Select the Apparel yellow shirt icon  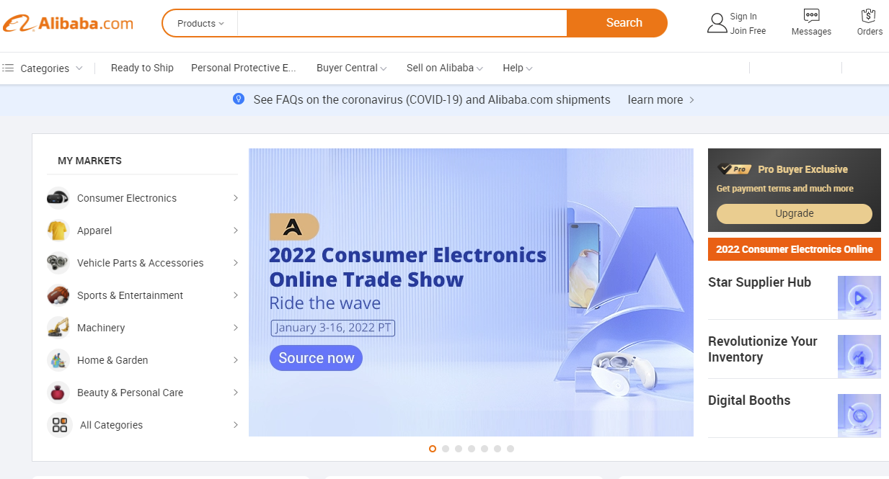point(58,230)
